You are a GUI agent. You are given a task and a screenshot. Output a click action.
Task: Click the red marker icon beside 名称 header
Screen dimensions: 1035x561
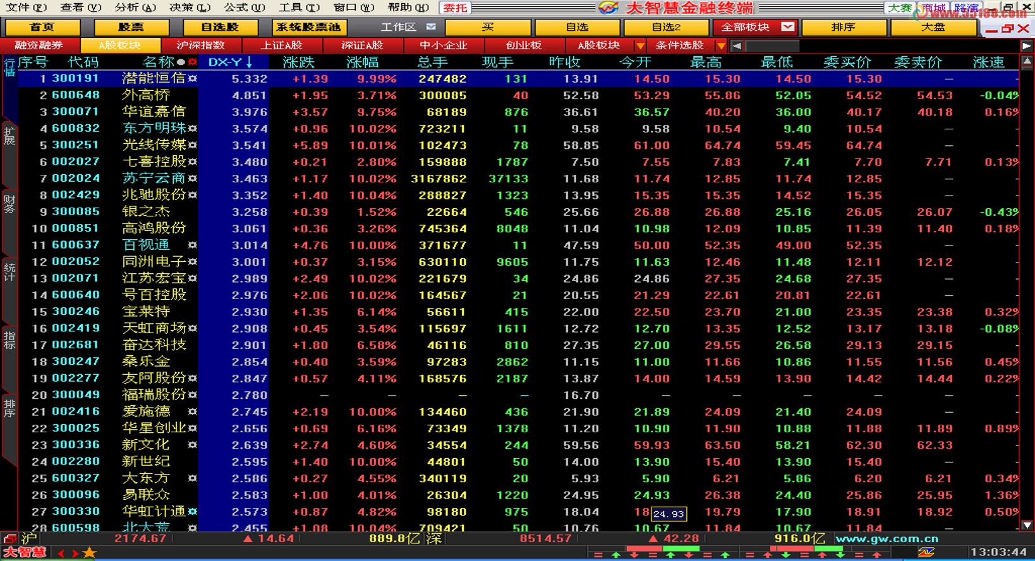[x=193, y=62]
